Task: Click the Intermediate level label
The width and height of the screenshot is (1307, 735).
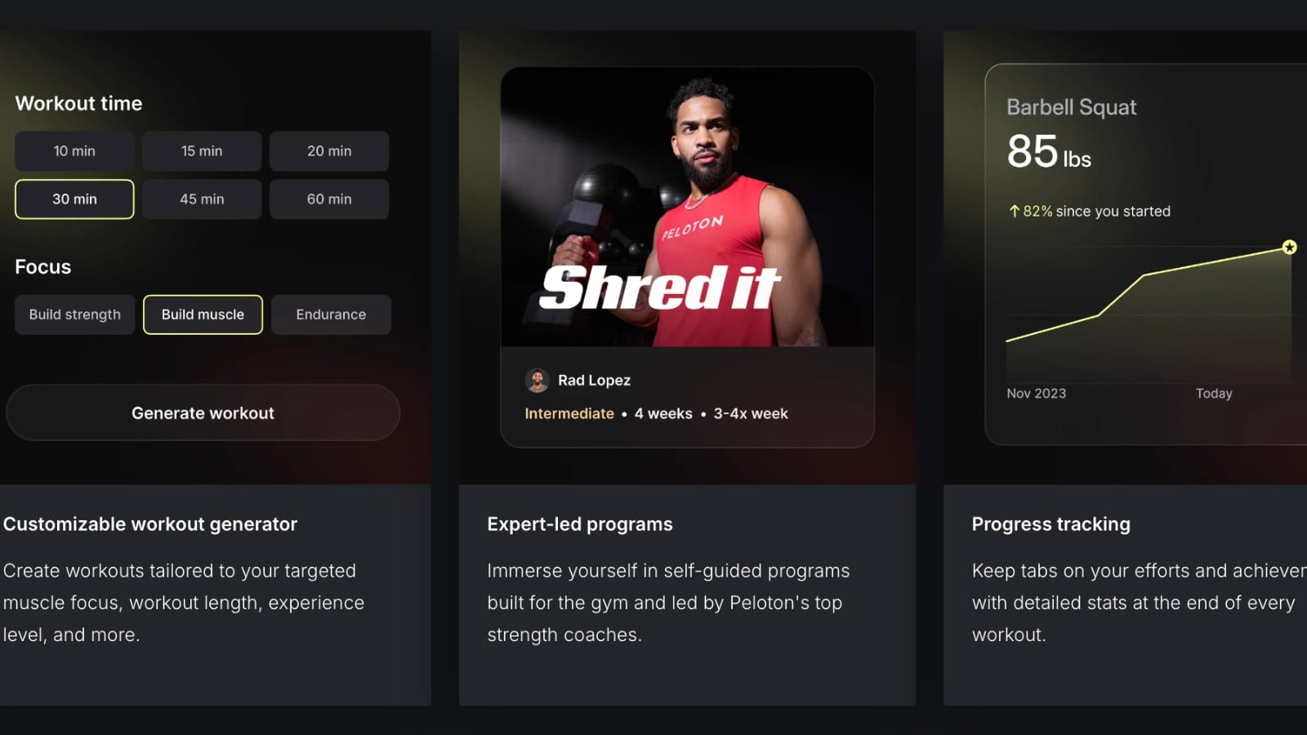Action: (569, 414)
